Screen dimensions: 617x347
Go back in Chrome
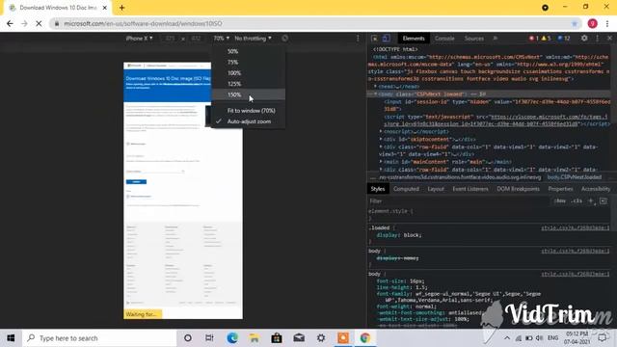pyautogui.click(x=10, y=23)
